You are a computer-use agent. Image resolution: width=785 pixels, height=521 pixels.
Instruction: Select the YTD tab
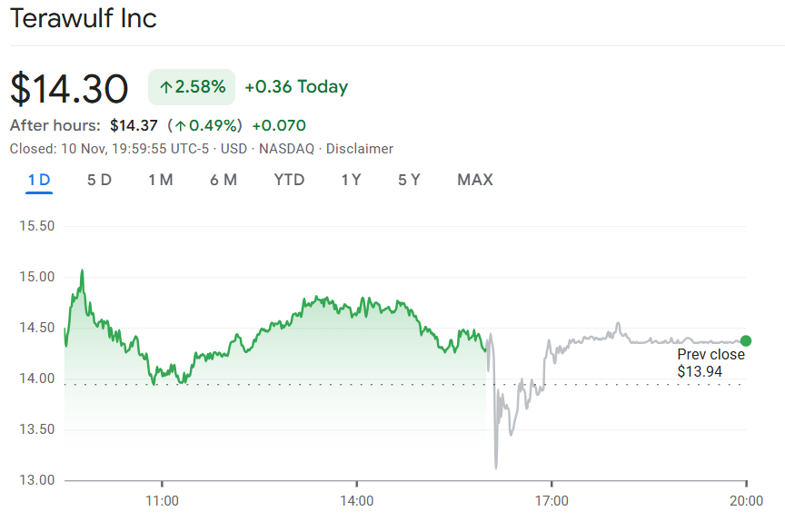pos(289,180)
